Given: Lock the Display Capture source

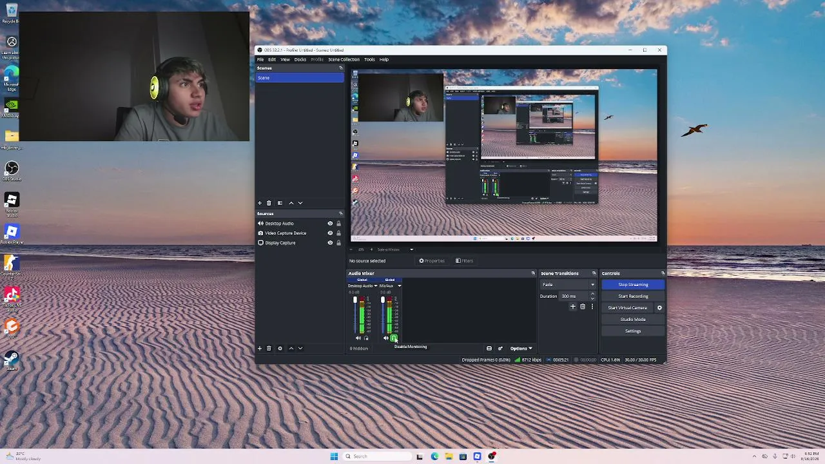Looking at the screenshot, I should (x=338, y=243).
